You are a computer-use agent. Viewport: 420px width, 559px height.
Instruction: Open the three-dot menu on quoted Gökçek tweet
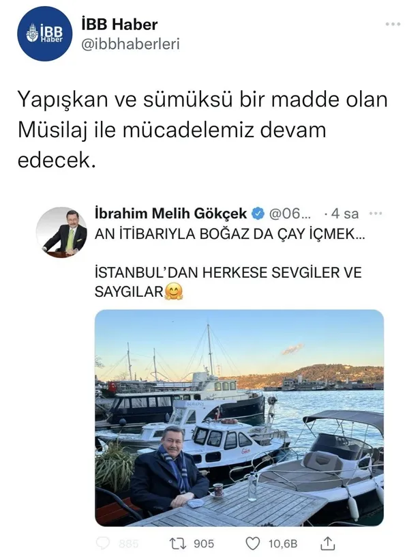click(x=376, y=214)
